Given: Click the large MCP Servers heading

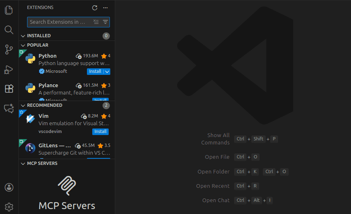Looking at the screenshot, I should (67, 206).
